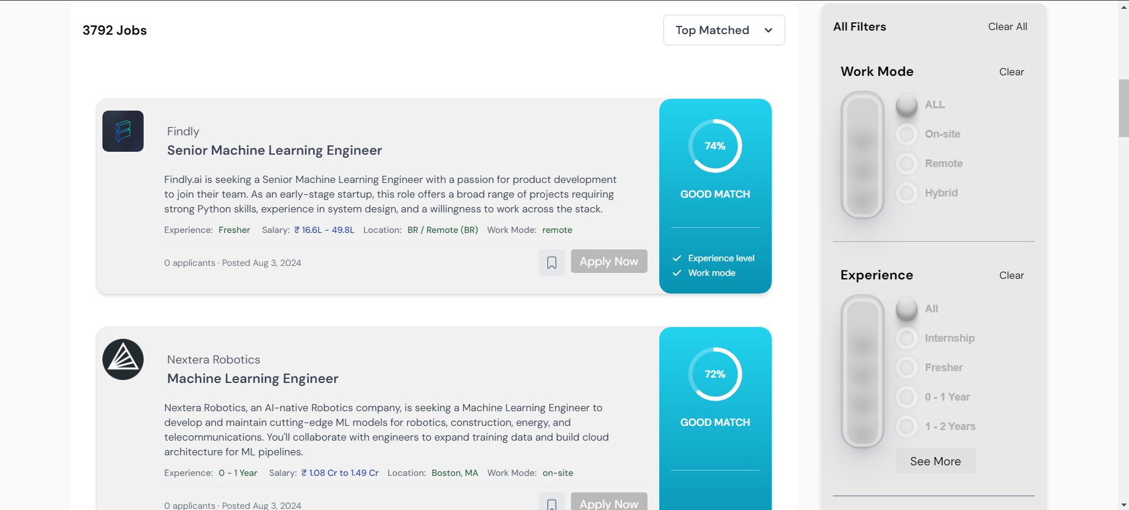Clear the Experience filter

pos(1011,275)
